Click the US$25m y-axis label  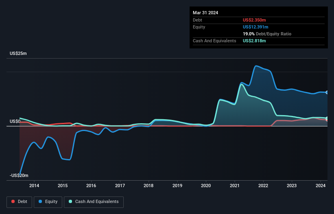pos(18,53)
